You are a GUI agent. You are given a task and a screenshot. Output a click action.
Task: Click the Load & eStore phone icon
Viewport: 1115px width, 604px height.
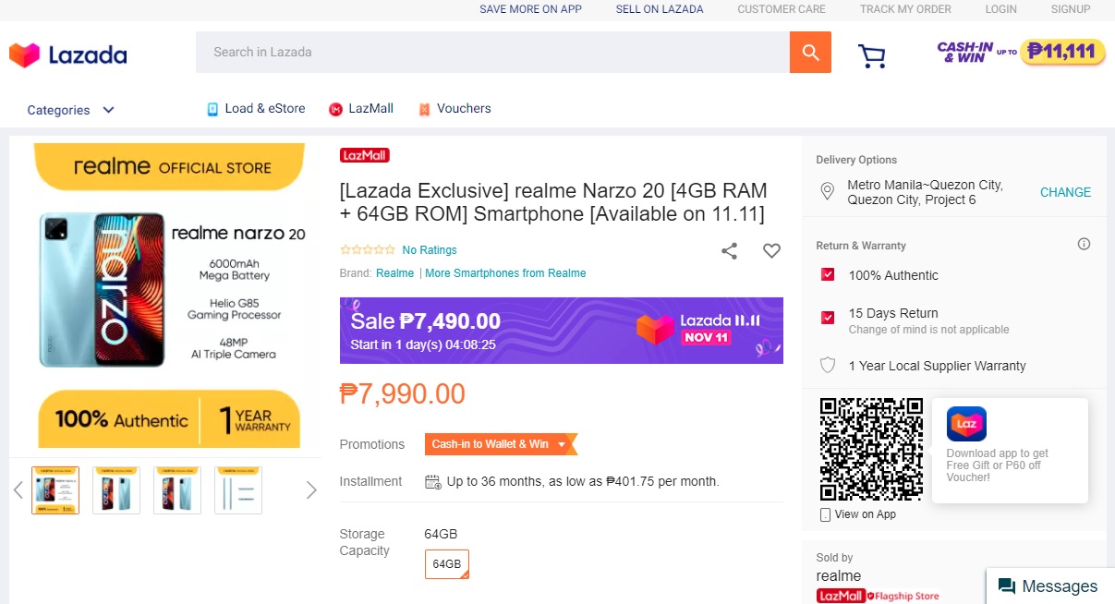tap(212, 109)
